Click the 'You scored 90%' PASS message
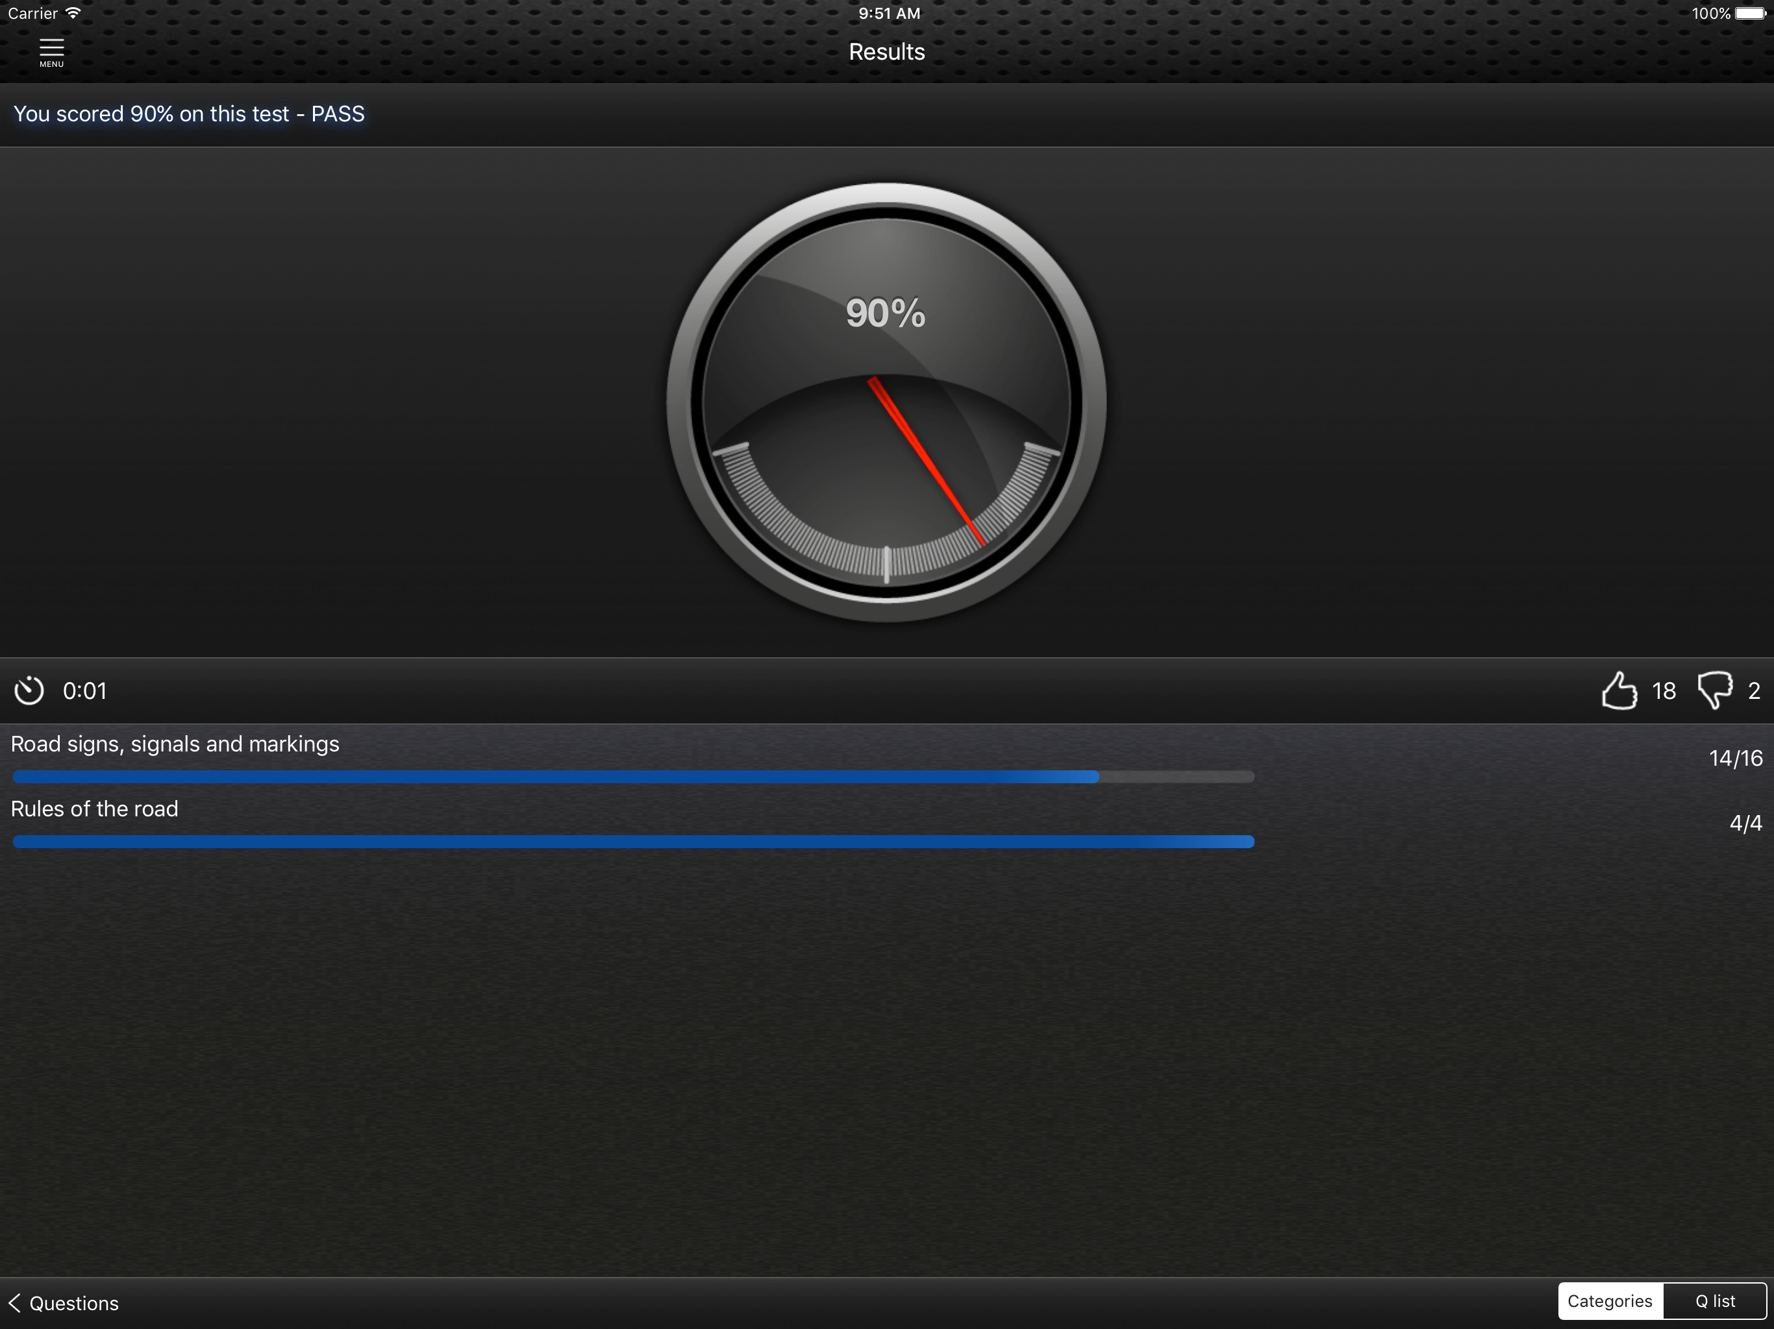This screenshot has height=1329, width=1774. pos(189,114)
